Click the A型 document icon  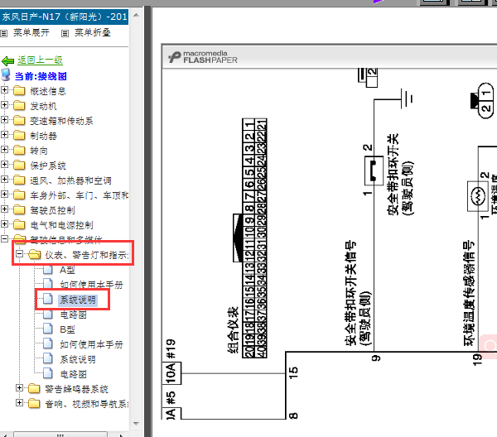coord(48,270)
